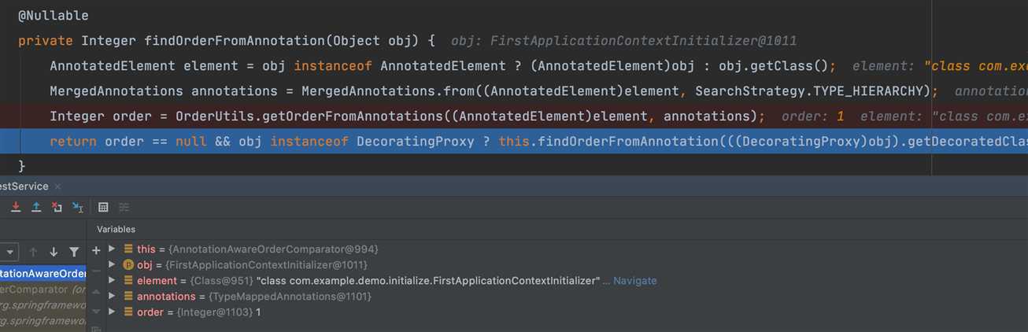The image size is (1028, 332).
Task: Click the Run to Cursor icon
Action: [x=78, y=207]
